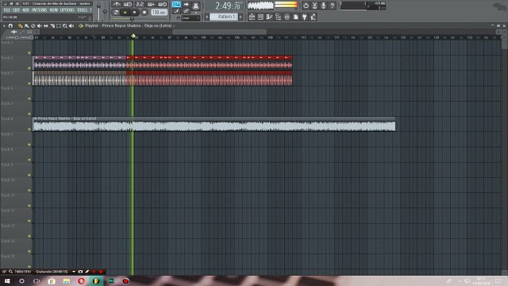Image resolution: width=508 pixels, height=286 pixels.
Task: Toggle the metronome icon
Action: coord(117,4)
